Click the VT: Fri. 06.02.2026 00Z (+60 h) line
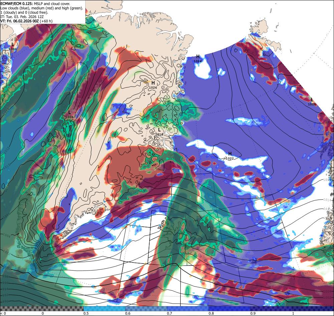The image size is (334, 316). 26,21
